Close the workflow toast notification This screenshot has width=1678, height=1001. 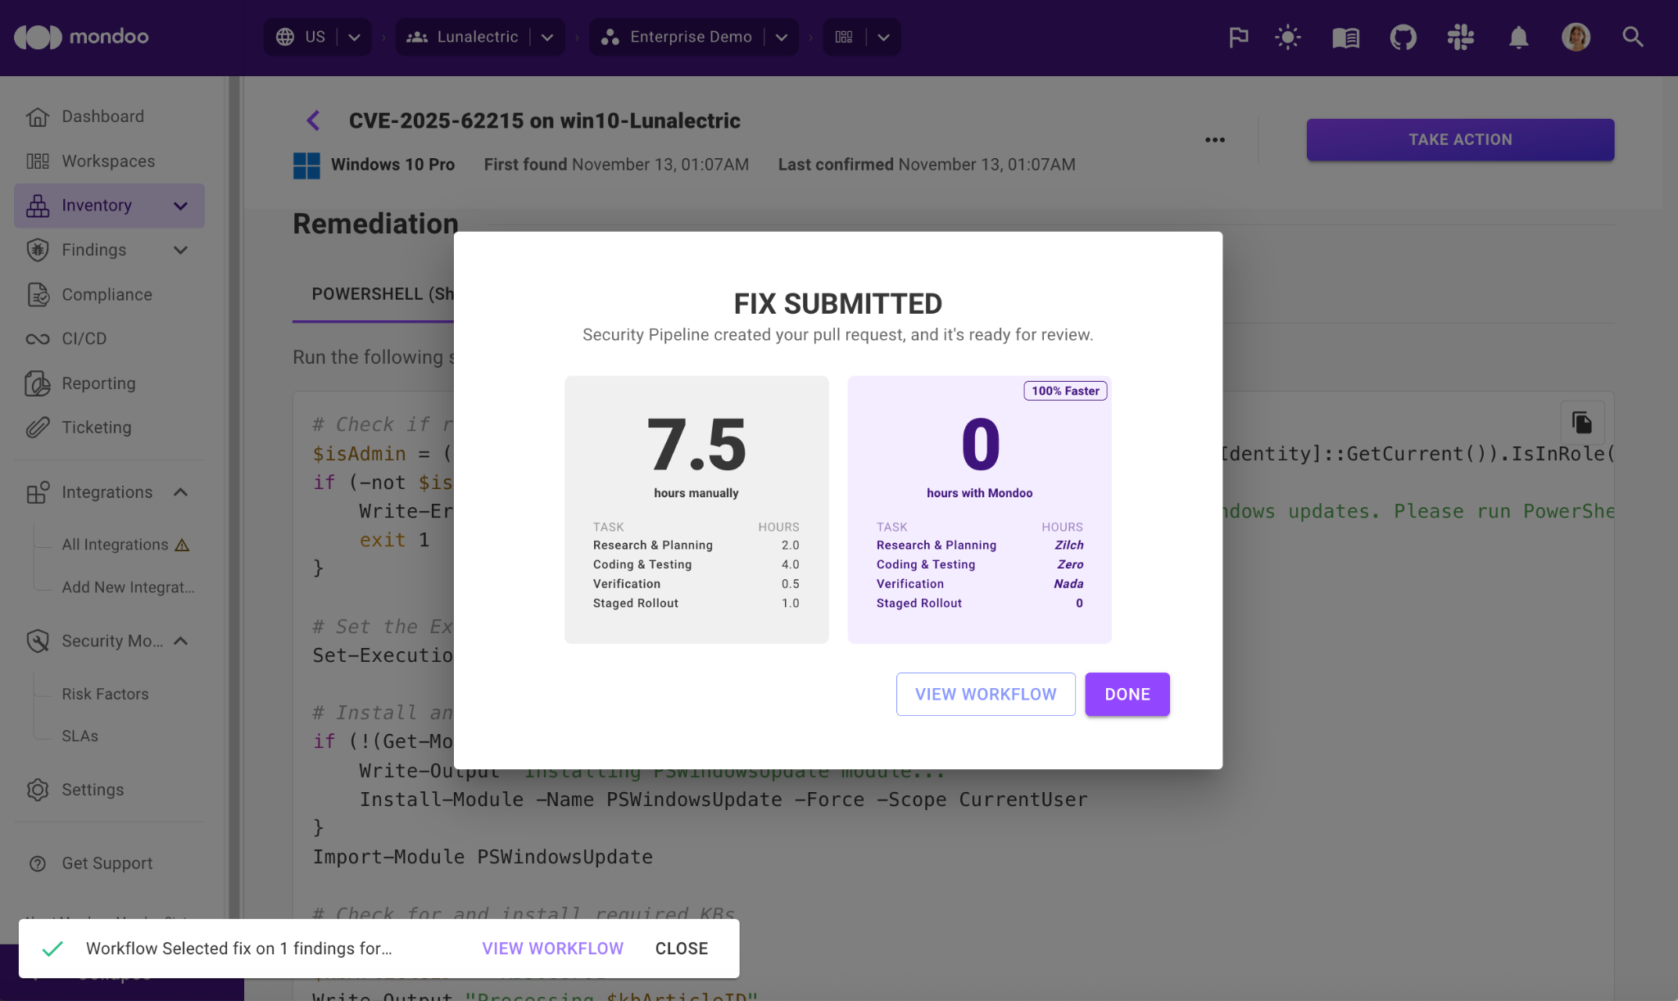681,948
